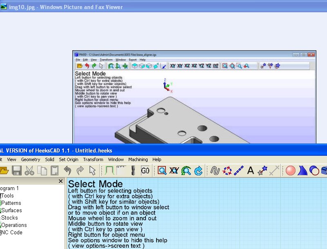Viewport: 327px width, 249px height.
Task: Open the Help menu in HeeksCAD
Action: tap(157, 159)
